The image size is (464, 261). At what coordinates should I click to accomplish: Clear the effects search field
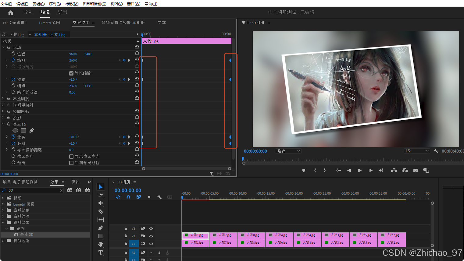click(61, 190)
